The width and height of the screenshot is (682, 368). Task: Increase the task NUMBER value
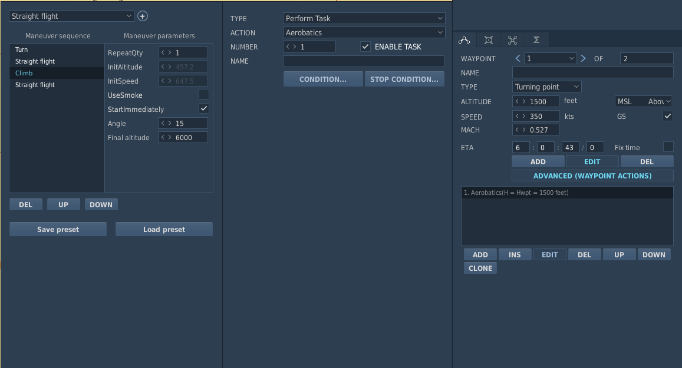(295, 47)
